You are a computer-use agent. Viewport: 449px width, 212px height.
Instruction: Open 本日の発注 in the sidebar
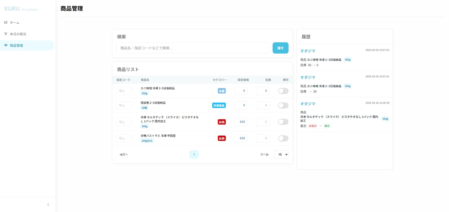[27, 34]
